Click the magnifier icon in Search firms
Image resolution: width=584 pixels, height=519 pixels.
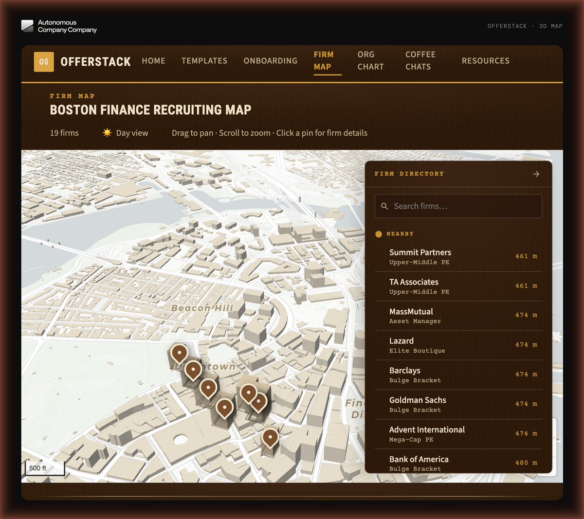point(384,206)
